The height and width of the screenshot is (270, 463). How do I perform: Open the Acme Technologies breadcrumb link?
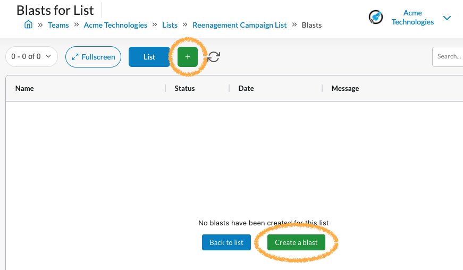click(115, 25)
